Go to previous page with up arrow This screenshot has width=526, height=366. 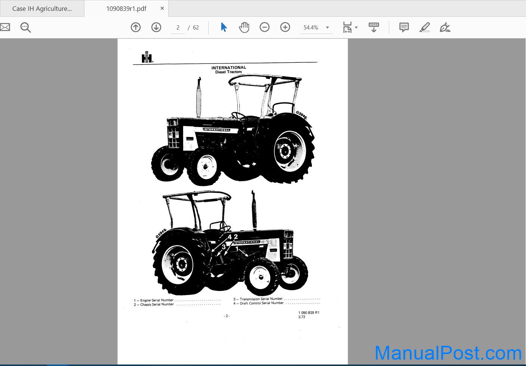pyautogui.click(x=136, y=27)
